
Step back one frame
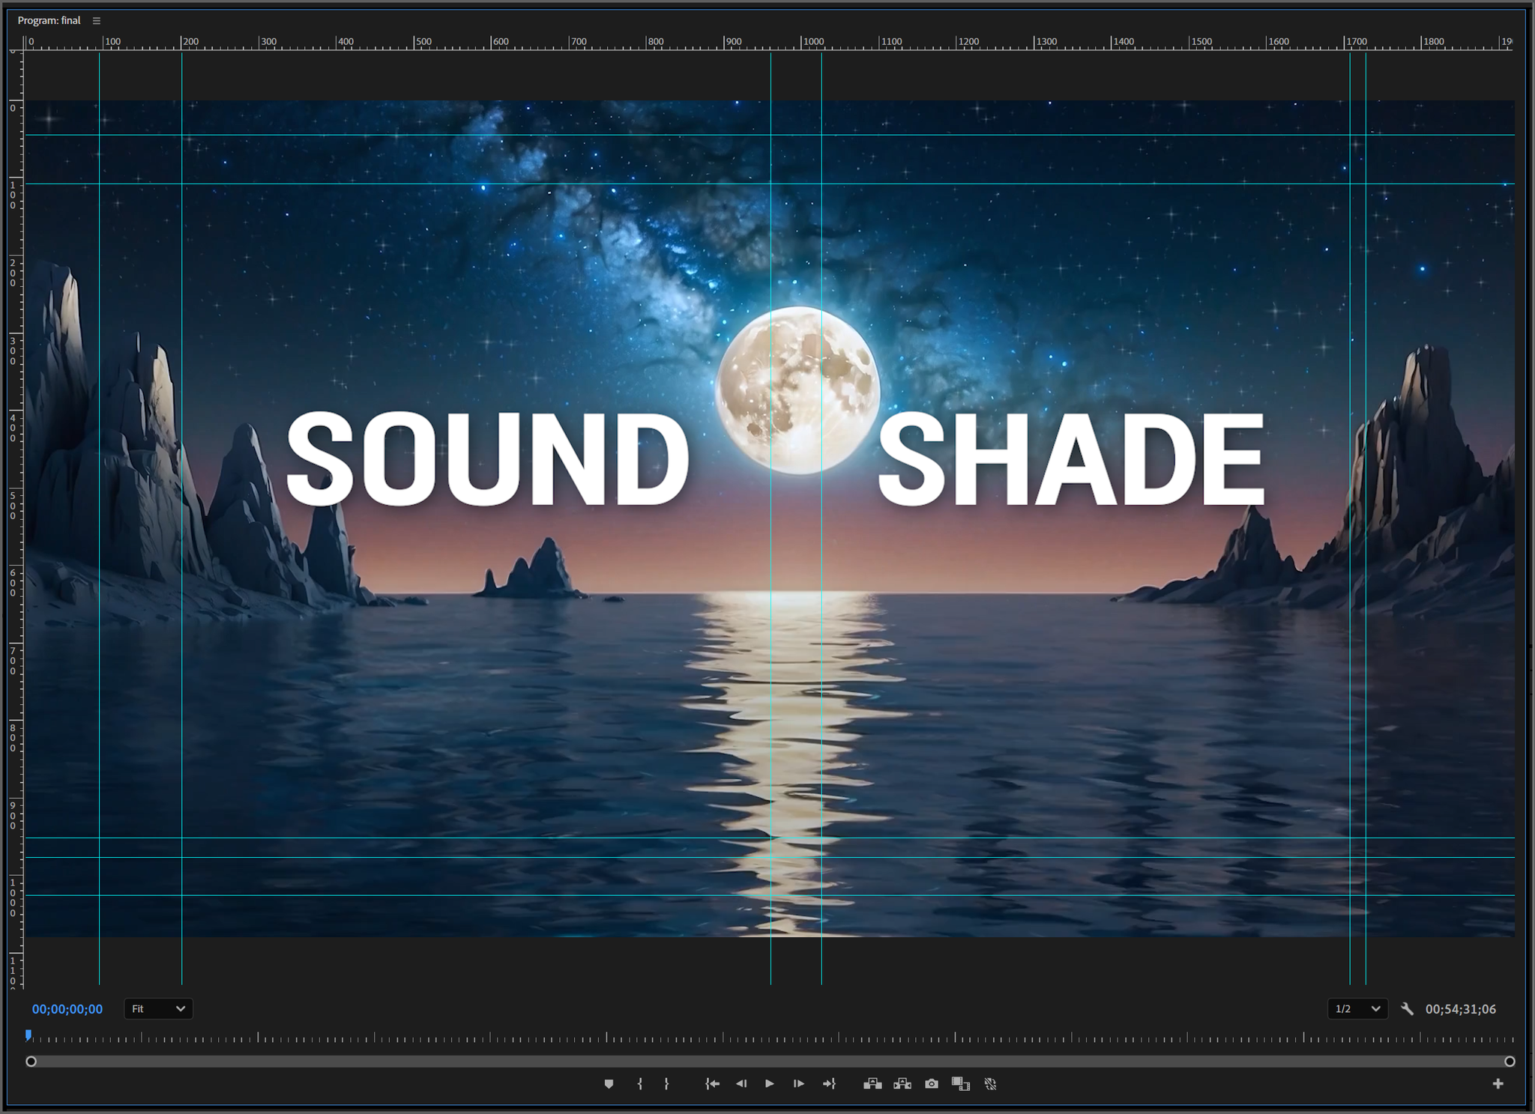(x=741, y=1083)
